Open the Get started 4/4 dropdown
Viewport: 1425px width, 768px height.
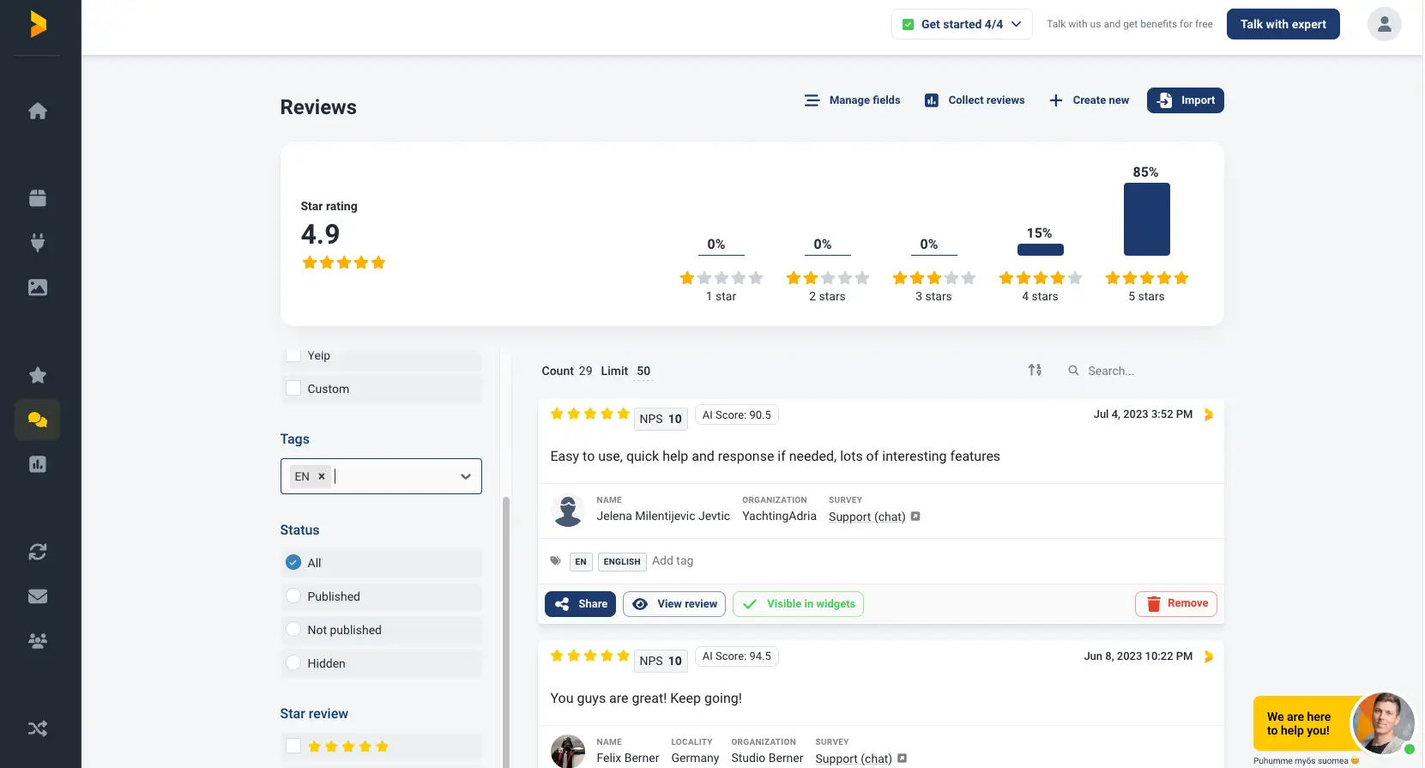coord(962,24)
